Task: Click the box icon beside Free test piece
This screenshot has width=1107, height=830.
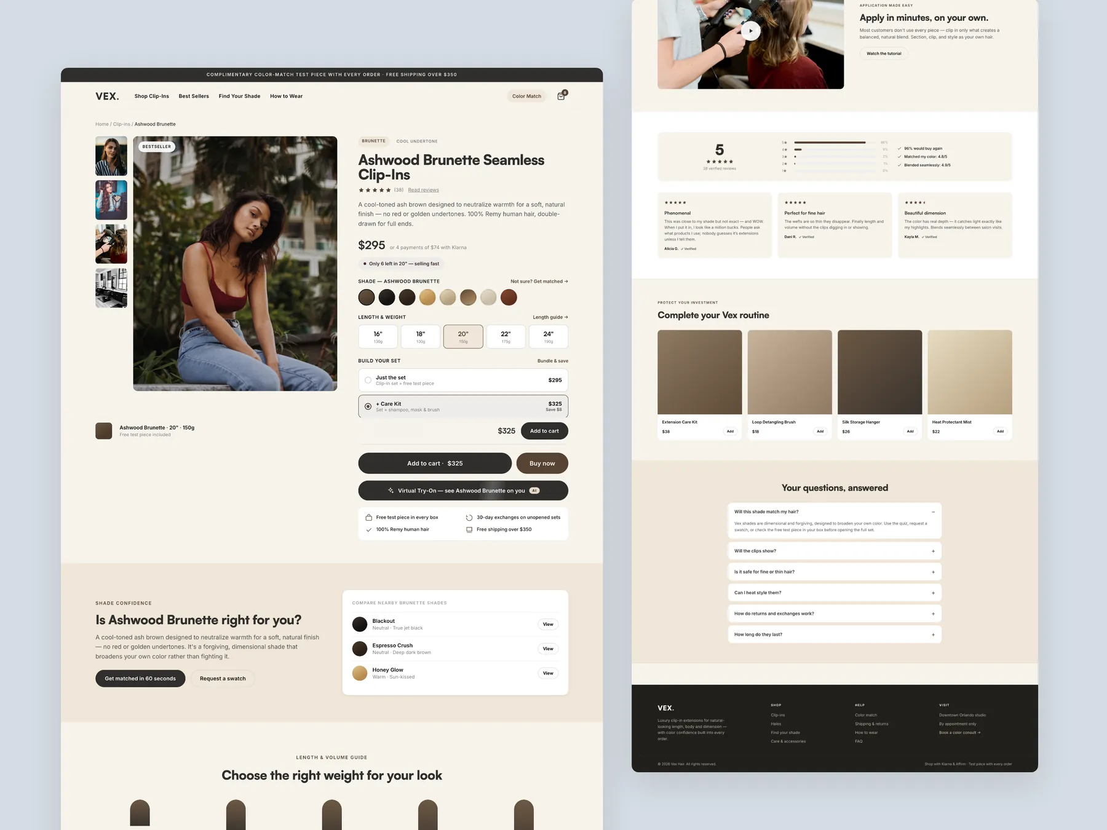Action: click(x=369, y=517)
